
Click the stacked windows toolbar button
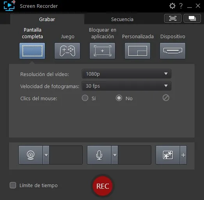192,18
